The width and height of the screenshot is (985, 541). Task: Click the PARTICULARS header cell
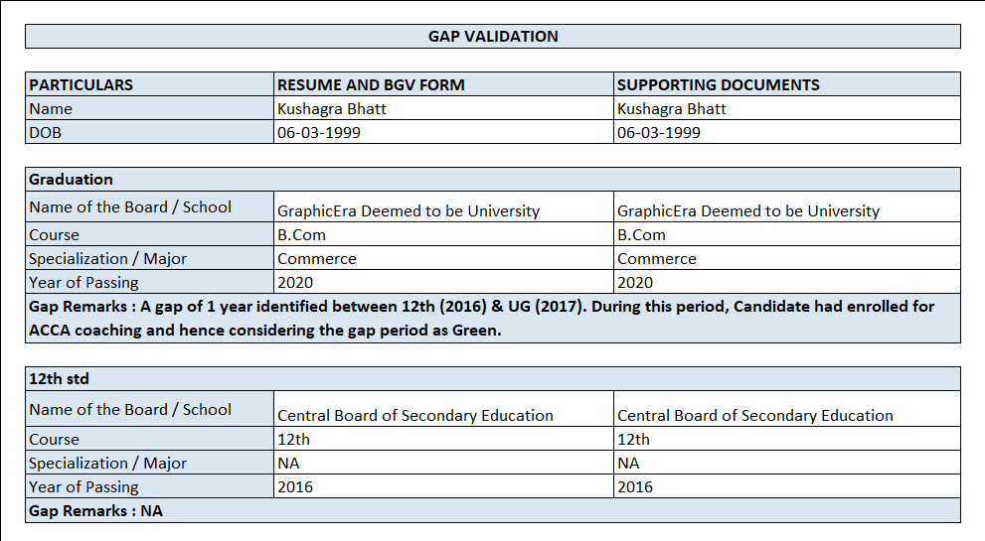149,84
